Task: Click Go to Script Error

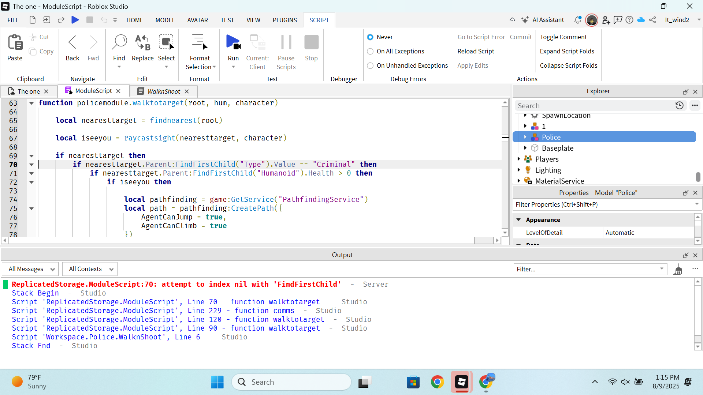Action: [x=481, y=37]
